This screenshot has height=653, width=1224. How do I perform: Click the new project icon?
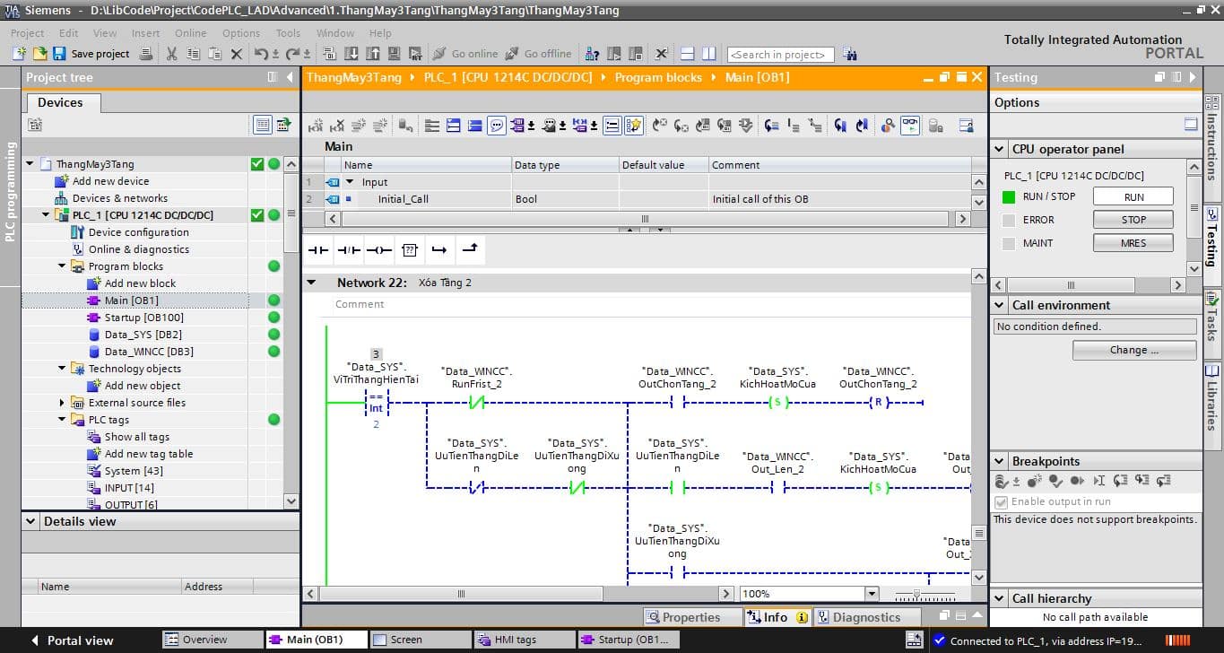[x=20, y=54]
